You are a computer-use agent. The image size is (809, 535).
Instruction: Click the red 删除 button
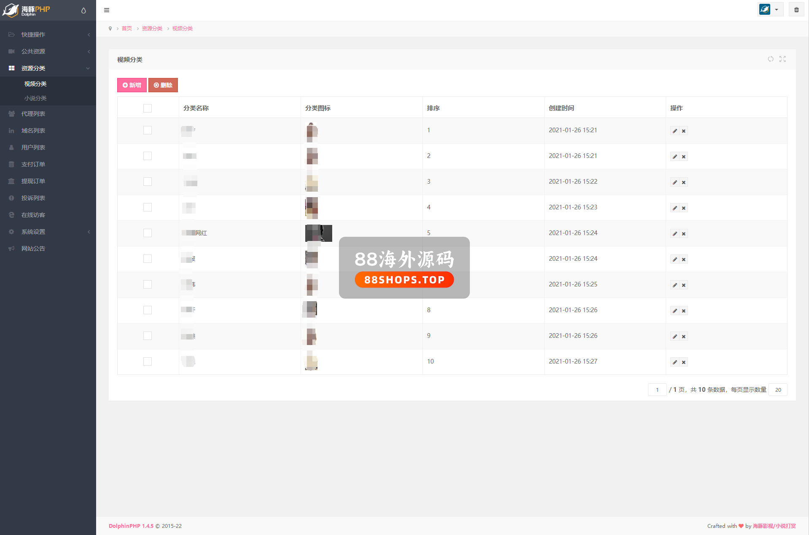coord(163,85)
